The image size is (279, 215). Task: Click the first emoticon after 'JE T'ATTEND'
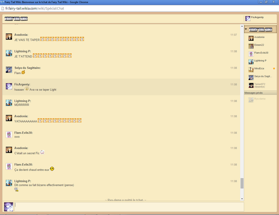(x=35, y=56)
